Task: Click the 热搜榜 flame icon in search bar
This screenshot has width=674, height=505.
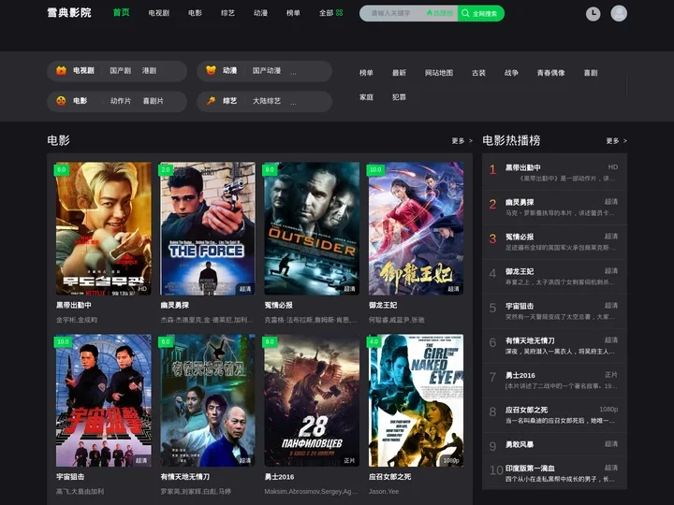Action: click(x=440, y=13)
